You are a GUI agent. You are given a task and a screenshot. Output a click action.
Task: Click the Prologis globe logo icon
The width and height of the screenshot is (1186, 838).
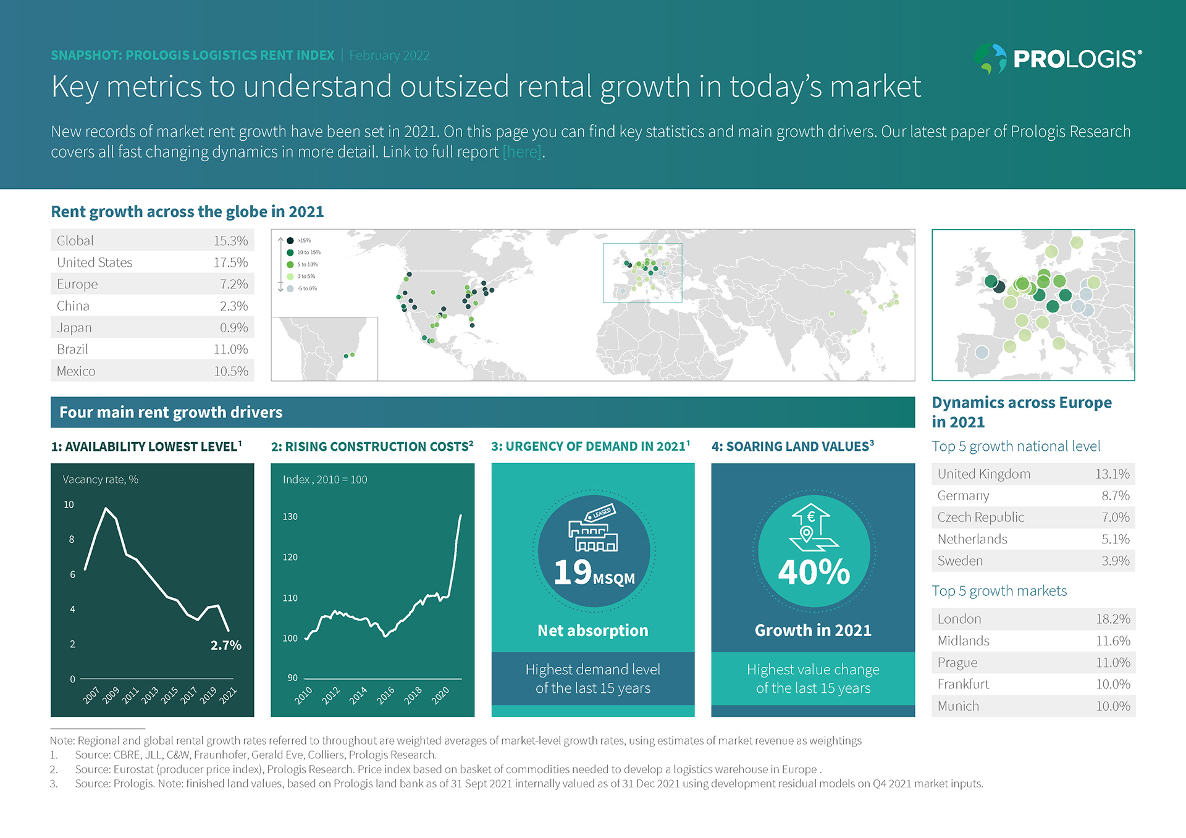click(x=991, y=59)
